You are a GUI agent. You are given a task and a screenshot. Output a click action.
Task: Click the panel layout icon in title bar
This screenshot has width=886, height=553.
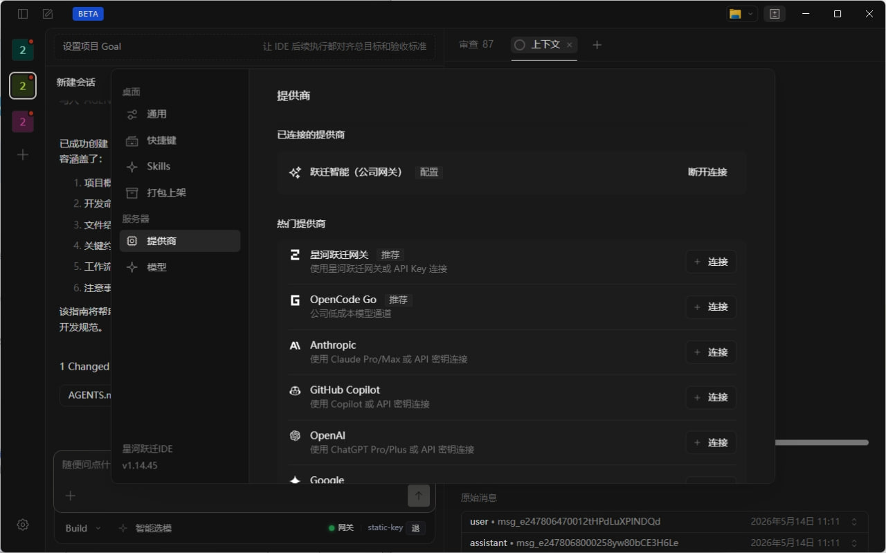coord(775,14)
